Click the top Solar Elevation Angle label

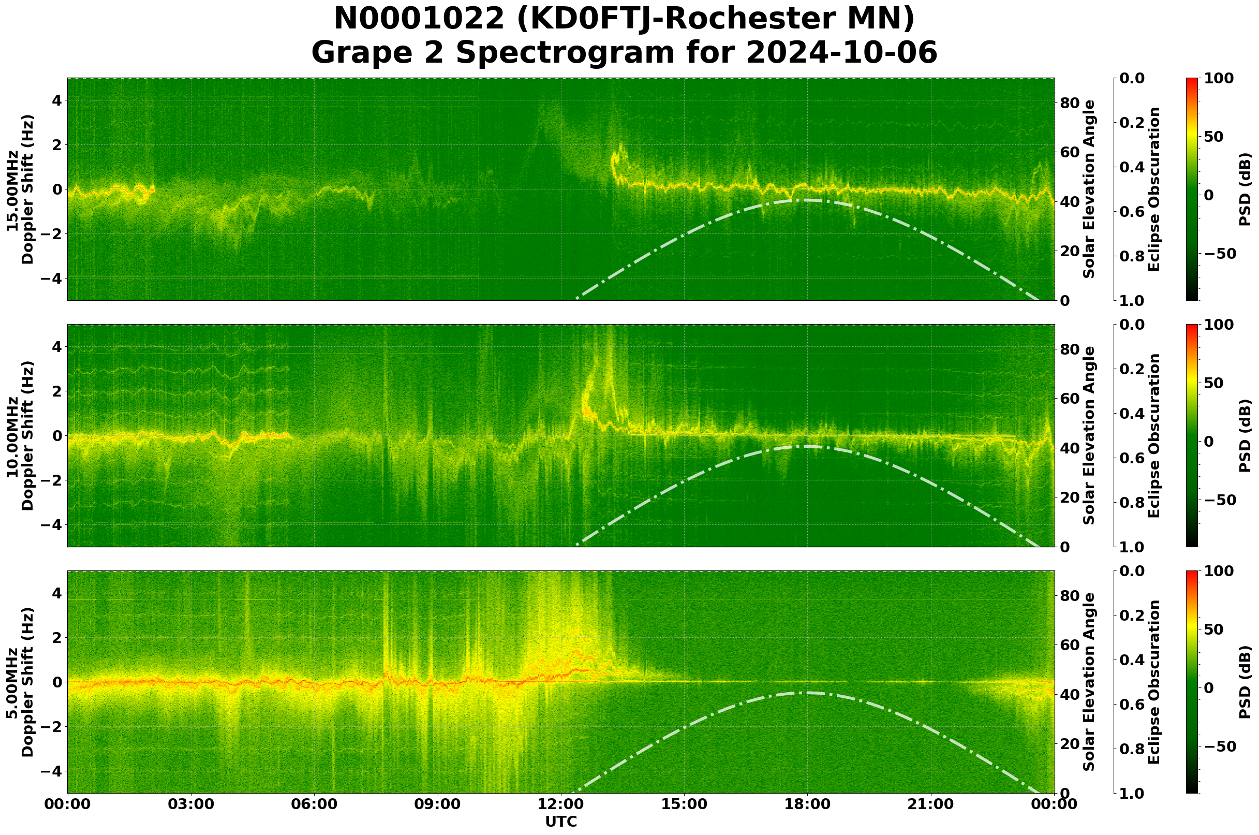click(x=1090, y=189)
